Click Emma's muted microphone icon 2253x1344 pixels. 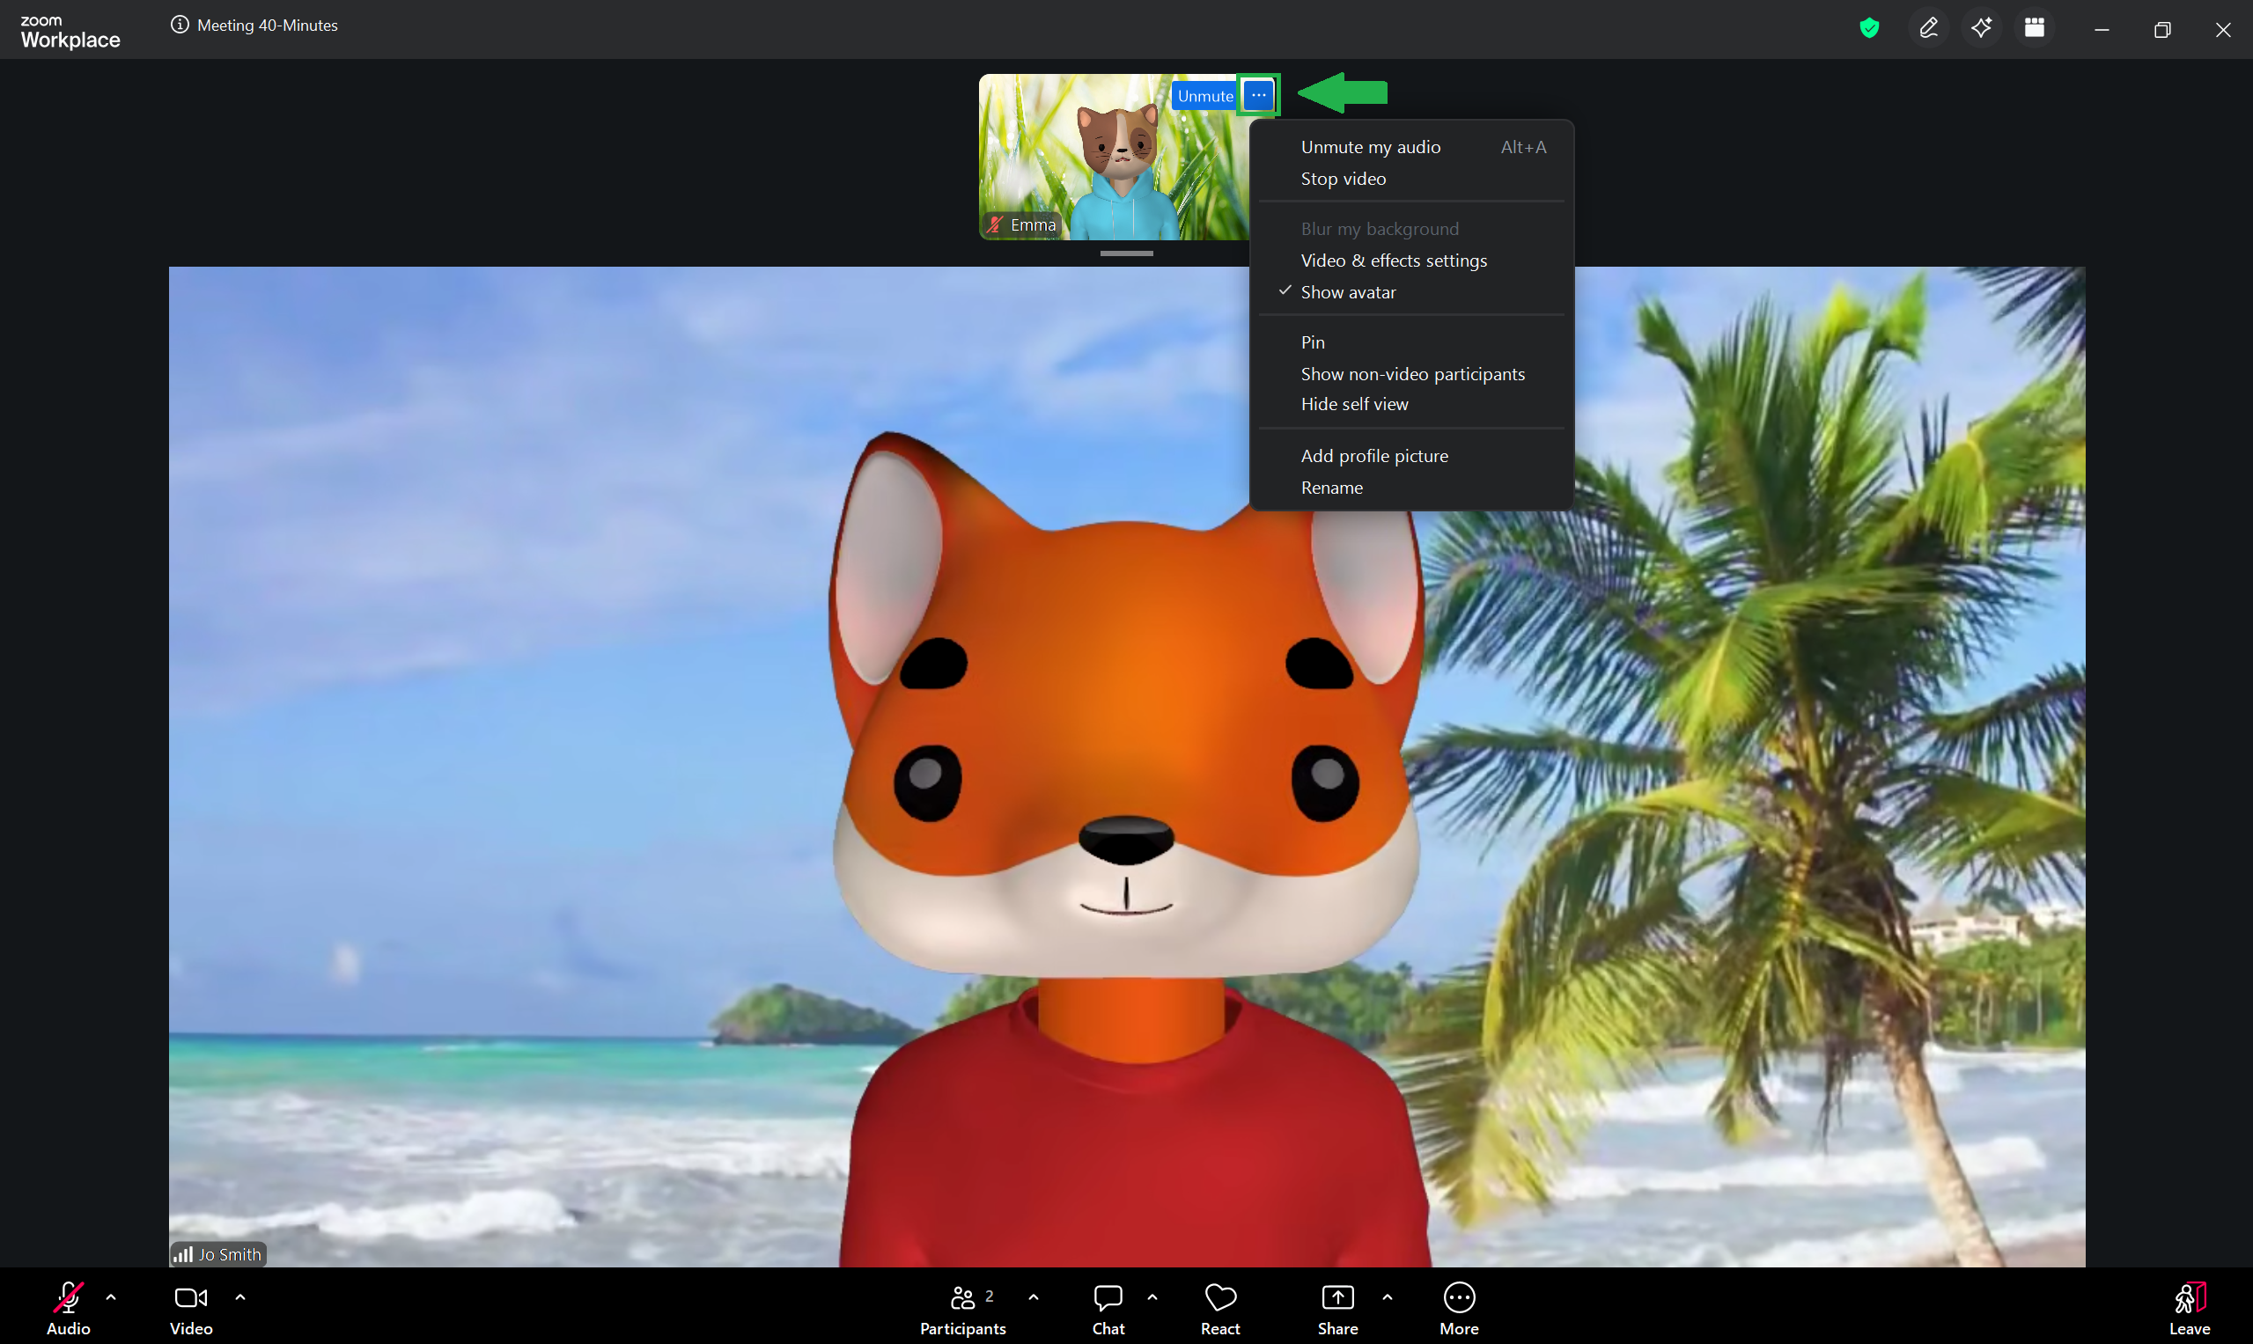(x=996, y=224)
